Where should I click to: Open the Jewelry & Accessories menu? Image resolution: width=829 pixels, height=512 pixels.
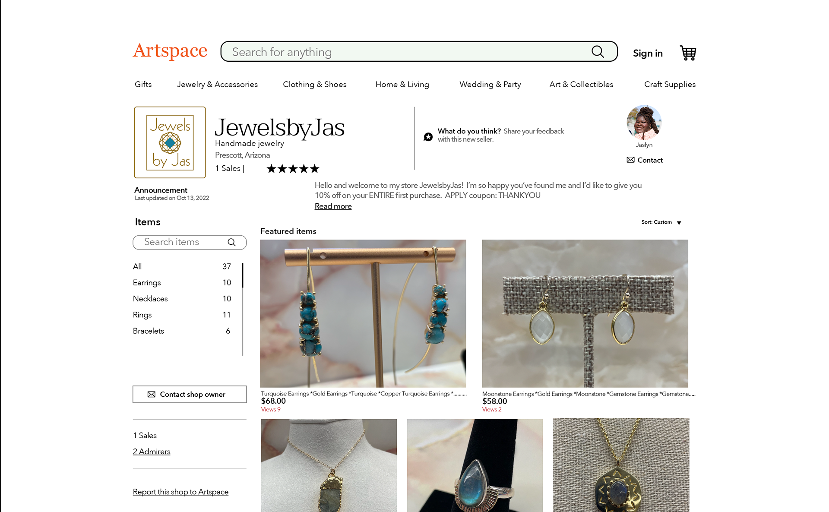coord(217,85)
